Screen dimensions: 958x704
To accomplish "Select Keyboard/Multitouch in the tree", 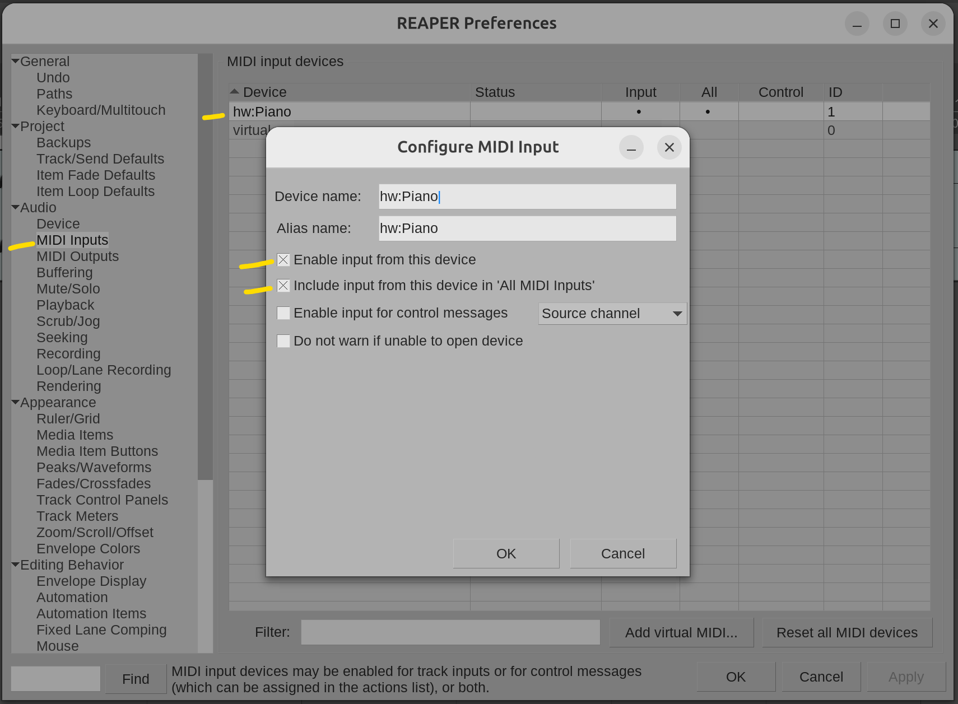I will tap(101, 110).
